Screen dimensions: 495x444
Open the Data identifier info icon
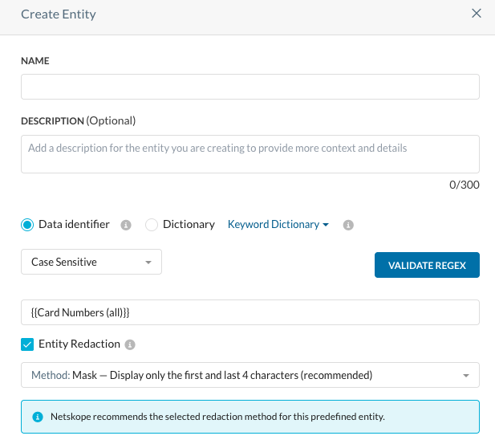pos(126,225)
